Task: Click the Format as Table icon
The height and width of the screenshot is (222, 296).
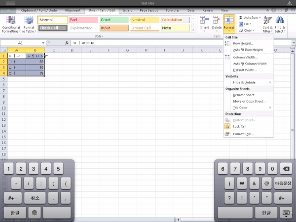Action: (29, 20)
